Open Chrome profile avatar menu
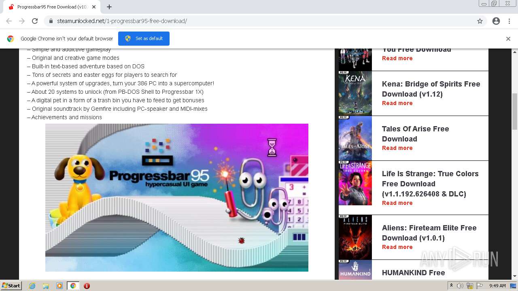This screenshot has height=291, width=518. [x=496, y=21]
